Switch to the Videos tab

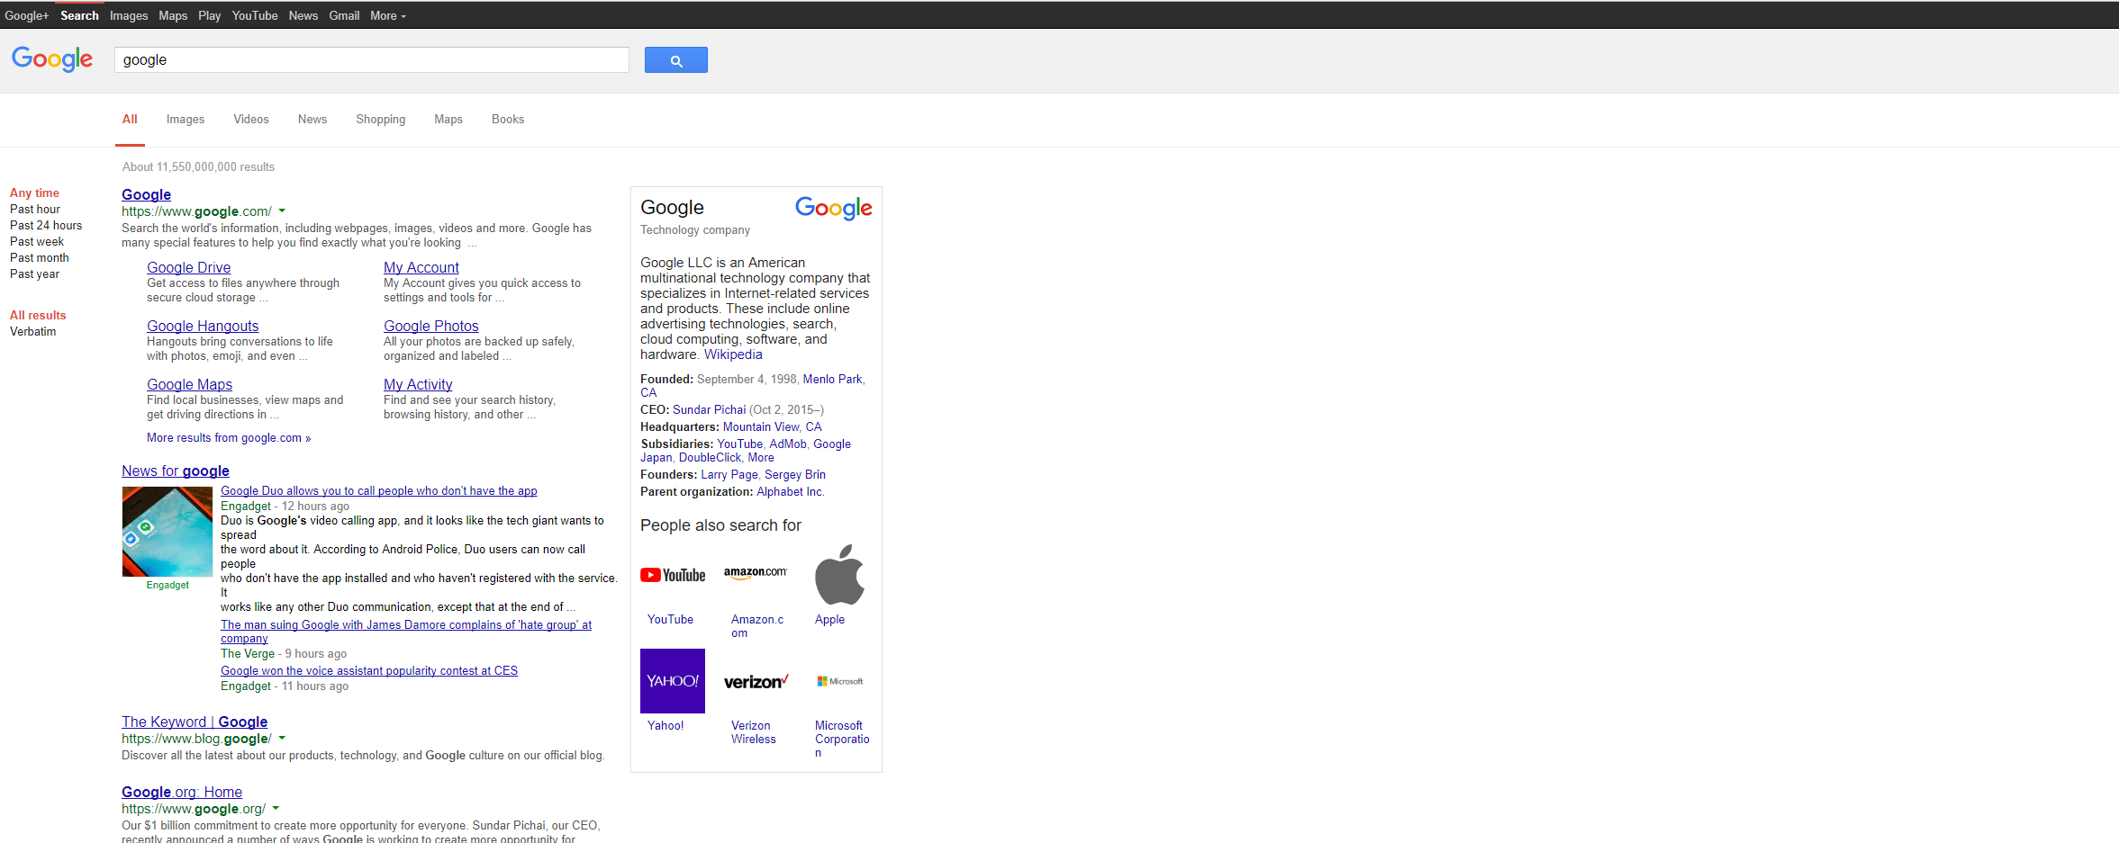pyautogui.click(x=250, y=119)
